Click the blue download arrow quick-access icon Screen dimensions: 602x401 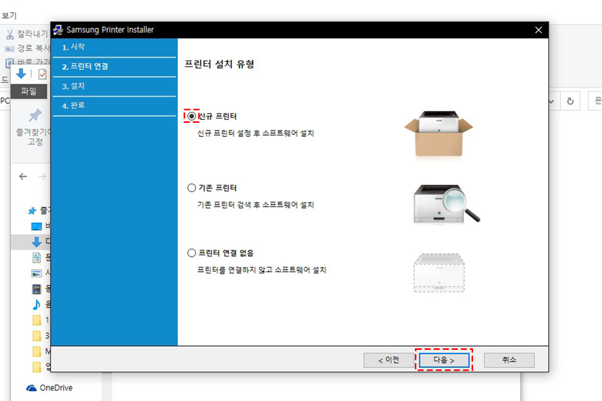point(21,74)
